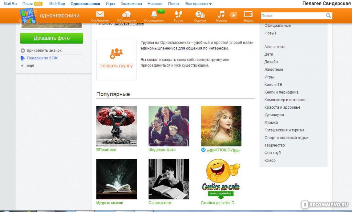Click the mail counter badge 620
Screen dimensions: 352x212
pyautogui.click(x=38, y=4)
